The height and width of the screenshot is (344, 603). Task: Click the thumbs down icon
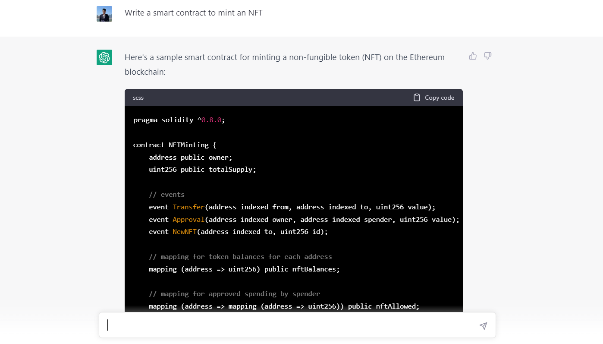[488, 56]
